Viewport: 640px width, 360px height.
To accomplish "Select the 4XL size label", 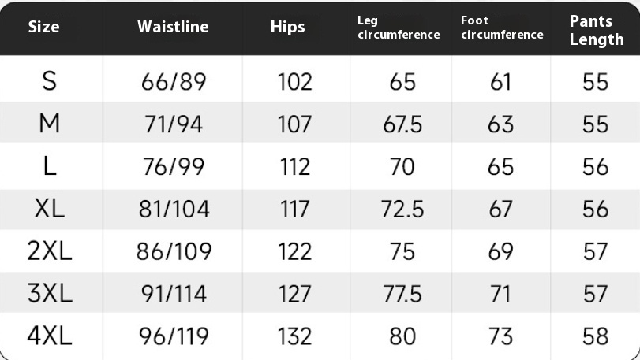I will click(x=50, y=336).
